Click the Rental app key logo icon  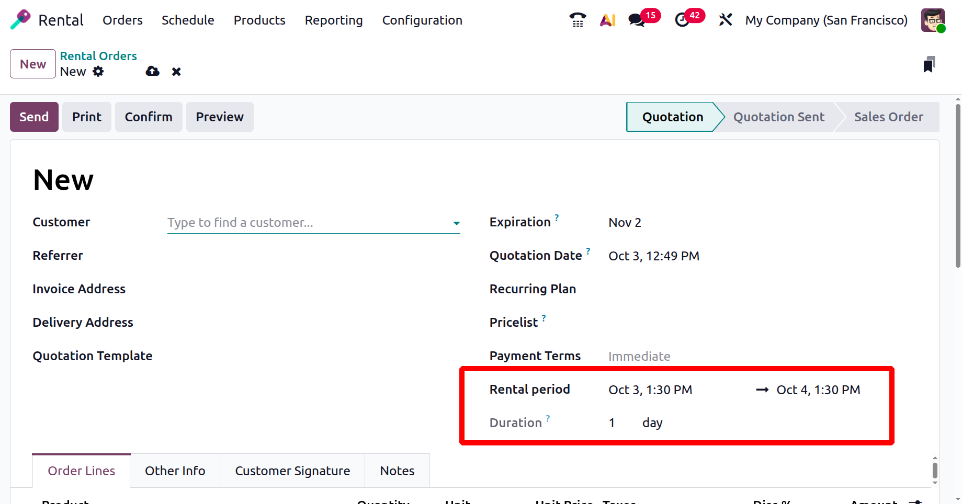click(20, 20)
